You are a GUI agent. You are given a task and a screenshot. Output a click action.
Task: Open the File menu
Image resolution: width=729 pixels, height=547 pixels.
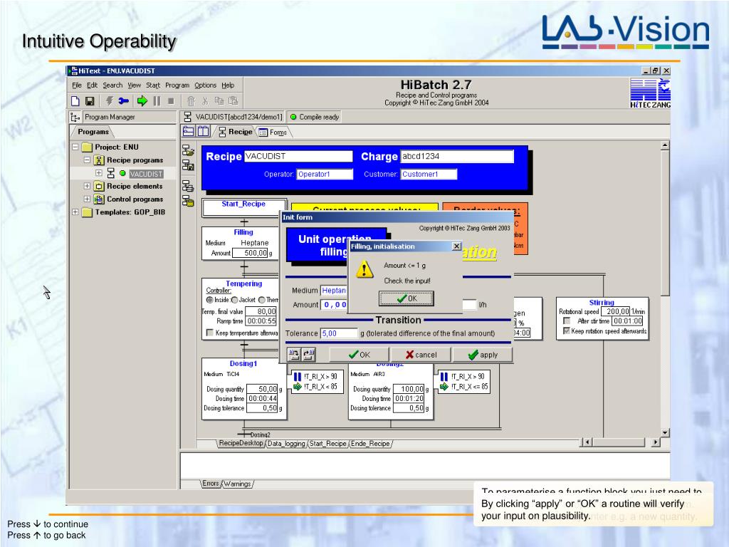click(x=77, y=85)
